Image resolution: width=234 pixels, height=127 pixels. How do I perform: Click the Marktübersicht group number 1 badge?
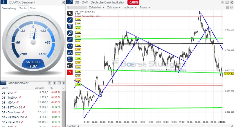click(x=50, y=83)
